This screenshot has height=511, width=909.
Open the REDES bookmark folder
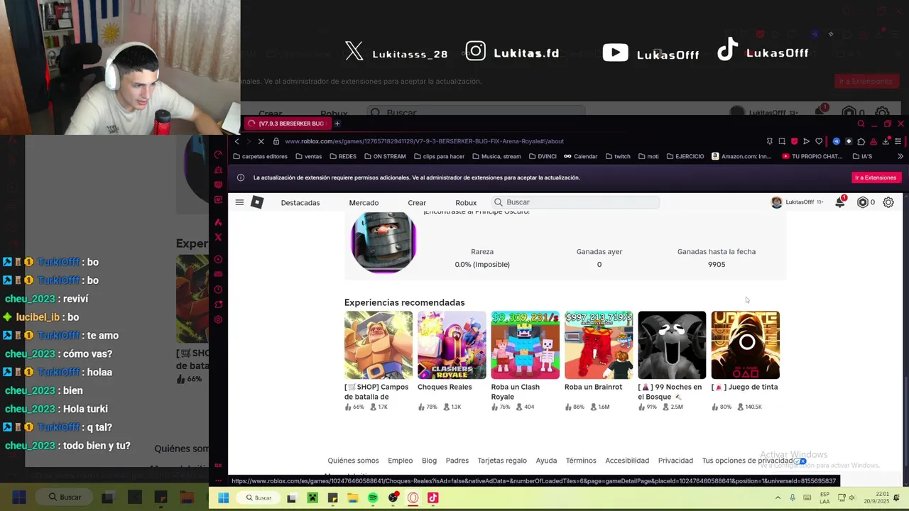343,157
